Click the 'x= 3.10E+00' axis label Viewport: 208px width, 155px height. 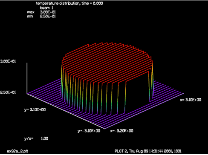191,100
